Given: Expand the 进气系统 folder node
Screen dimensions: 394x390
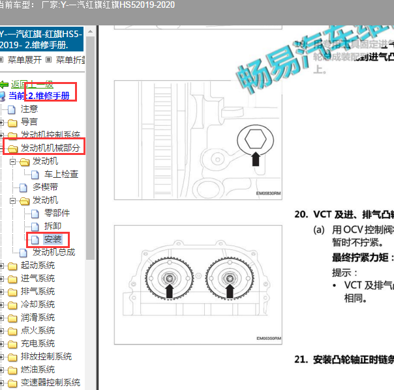Looking at the screenshot, I should click(1, 279).
